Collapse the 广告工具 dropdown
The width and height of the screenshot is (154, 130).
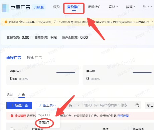(x=48, y=105)
